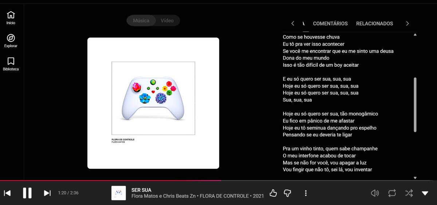The image size is (437, 205).
Task: Click the lyrics scrollbar down arrow
Action: 415,178
